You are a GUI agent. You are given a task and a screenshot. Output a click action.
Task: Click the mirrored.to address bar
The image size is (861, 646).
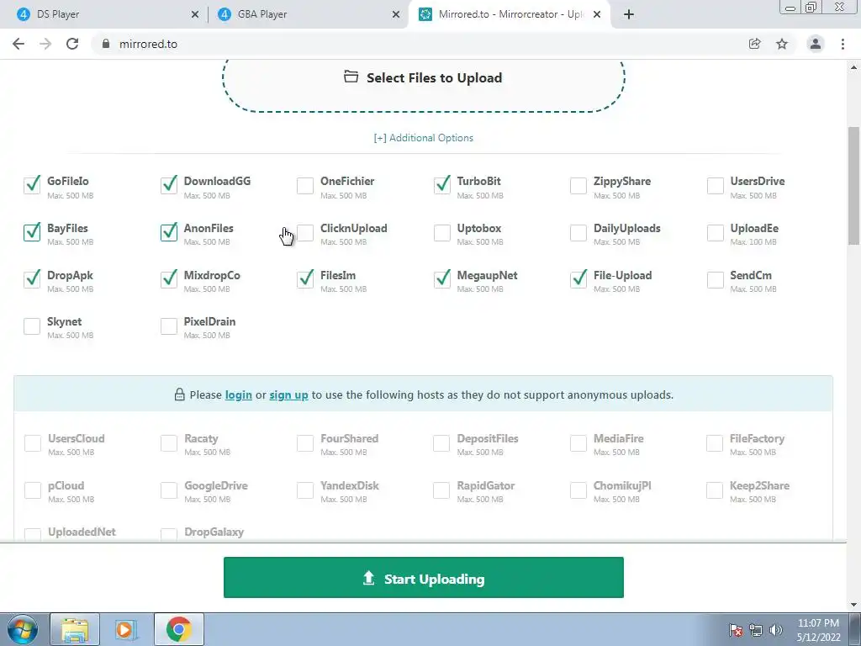pos(417,44)
